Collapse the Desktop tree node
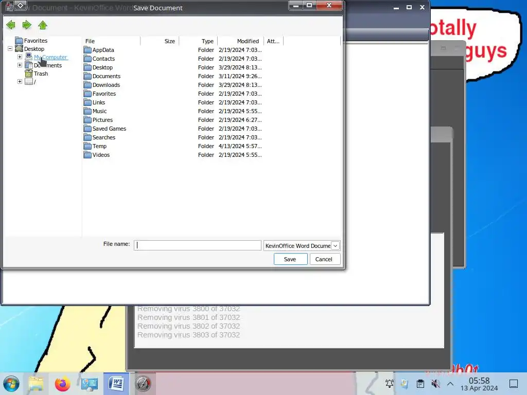Image resolution: width=527 pixels, height=395 pixels. click(10, 49)
